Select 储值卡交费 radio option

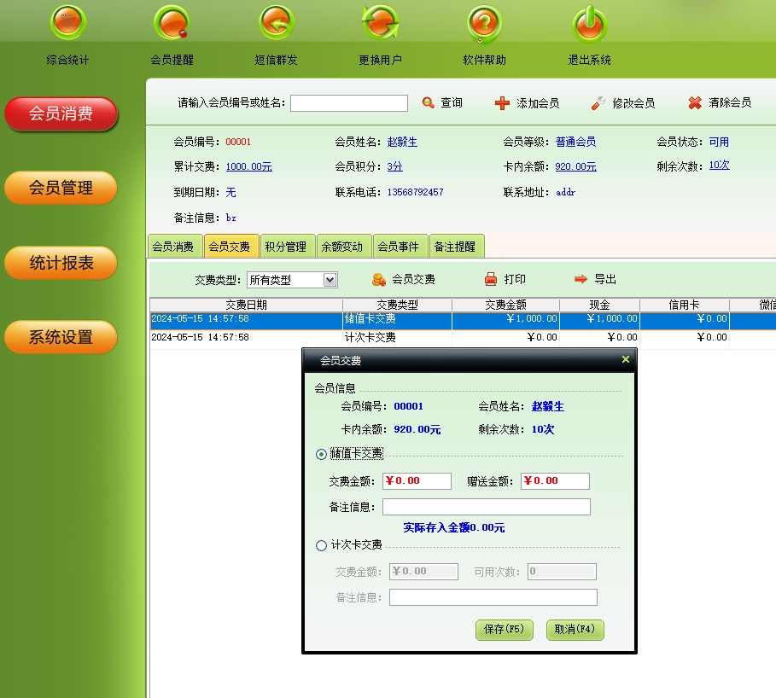(322, 455)
